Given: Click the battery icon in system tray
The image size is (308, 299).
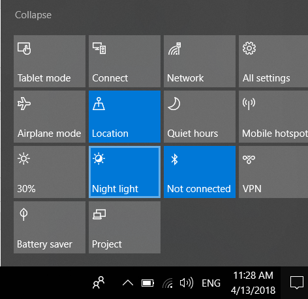Looking at the screenshot, I should 147,283.
